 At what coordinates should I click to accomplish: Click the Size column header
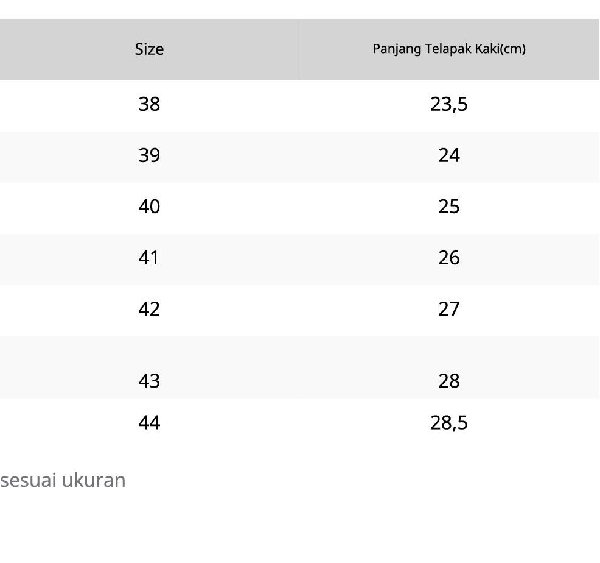coord(149,49)
